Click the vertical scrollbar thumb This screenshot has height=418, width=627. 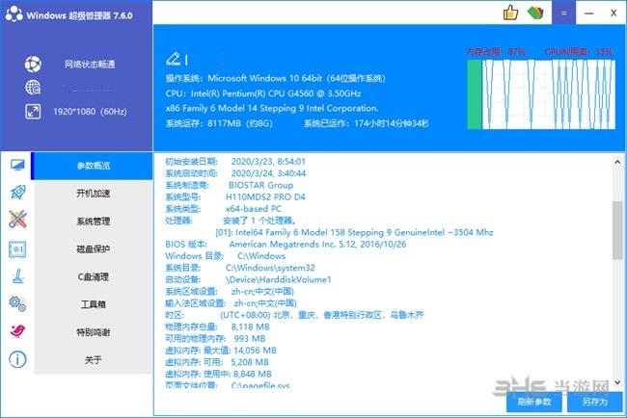(x=617, y=230)
